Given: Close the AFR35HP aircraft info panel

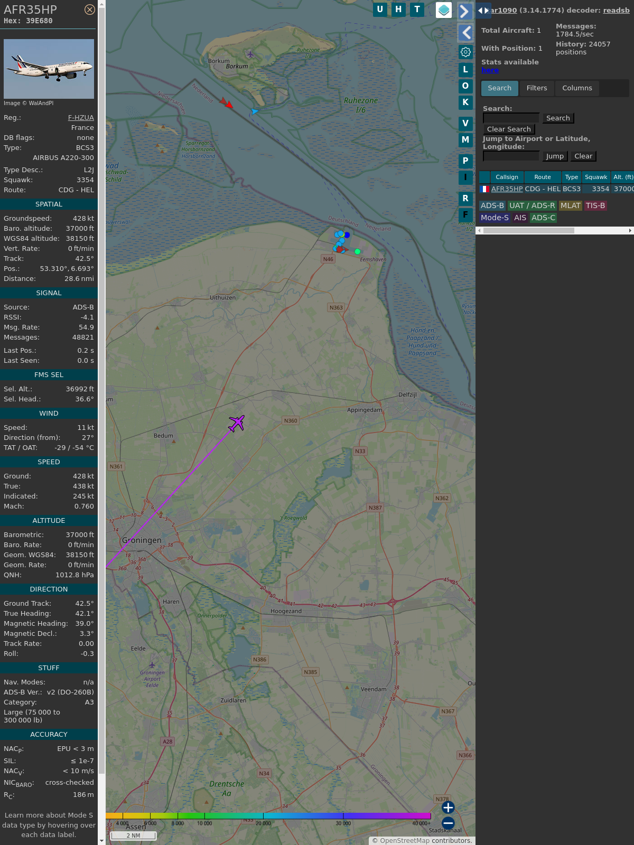Looking at the screenshot, I should (90, 10).
